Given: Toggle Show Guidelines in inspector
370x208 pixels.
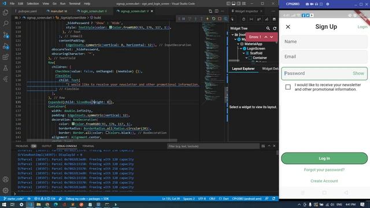Looking at the screenshot, I should pos(251,19).
